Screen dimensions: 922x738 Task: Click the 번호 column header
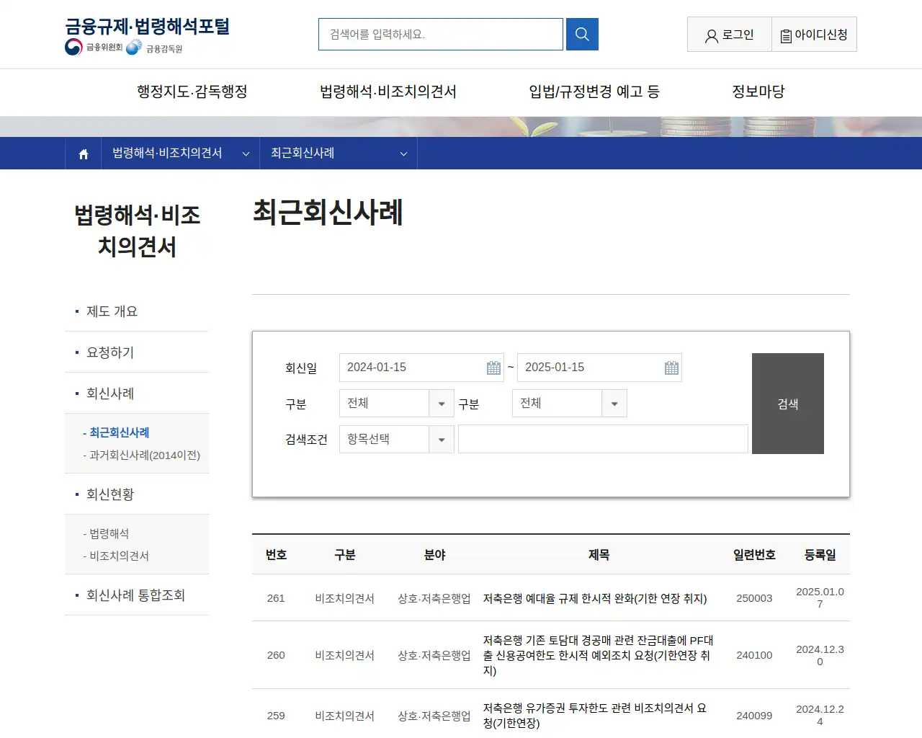(x=276, y=555)
